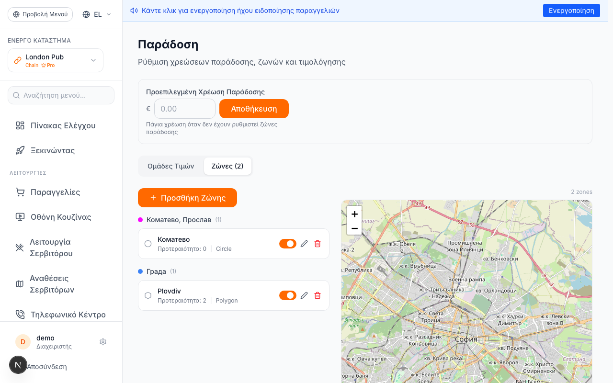Delete the Plovdiv zone with trash icon

pos(318,295)
